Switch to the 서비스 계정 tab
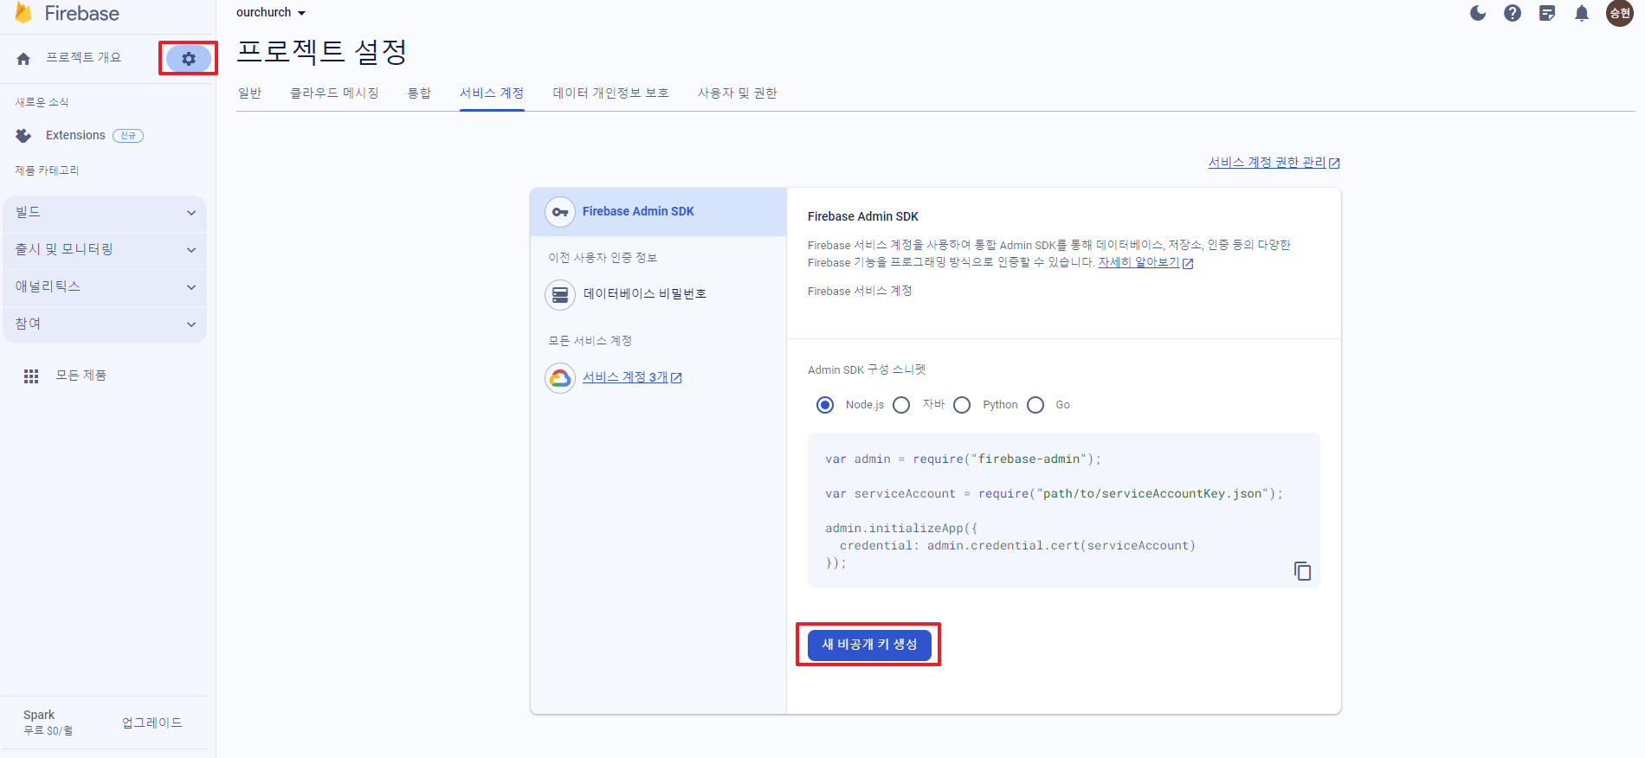This screenshot has height=758, width=1645. [492, 93]
